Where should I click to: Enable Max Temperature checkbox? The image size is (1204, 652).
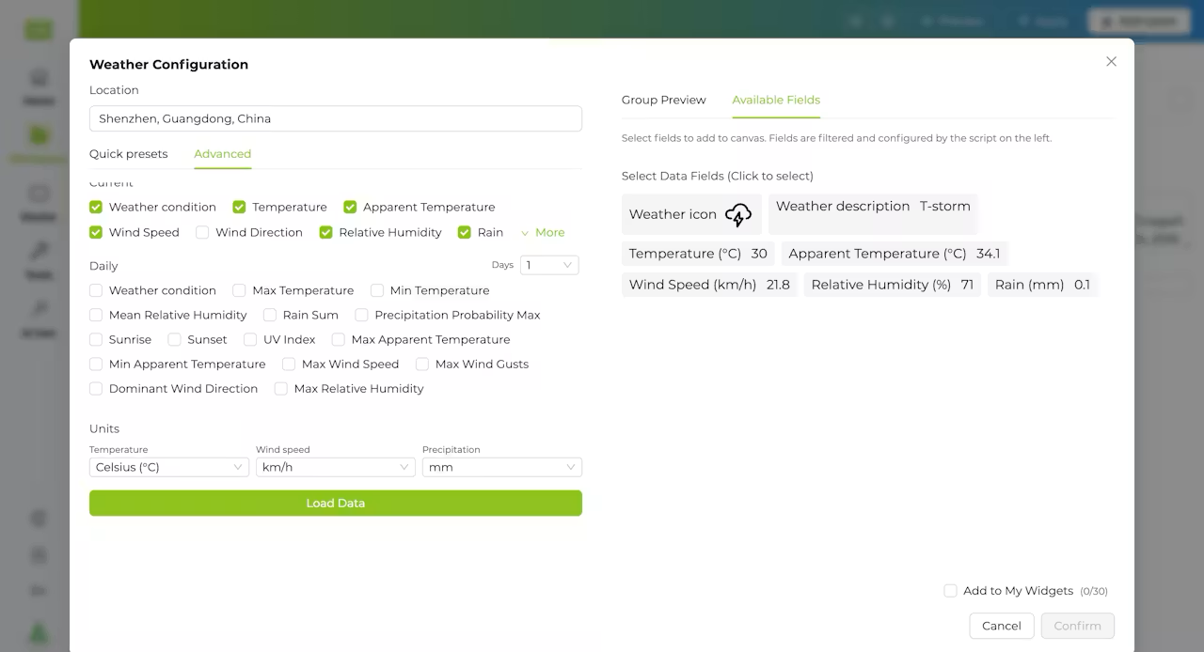[x=239, y=290]
